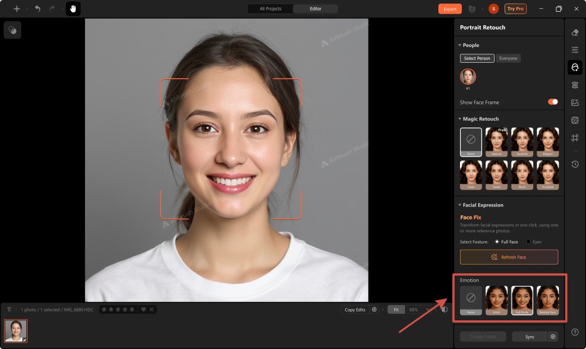Click the Refresh Face button
586x349 pixels.
point(509,257)
